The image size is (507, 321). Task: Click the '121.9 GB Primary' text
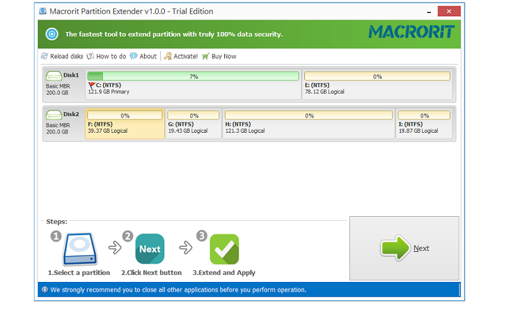click(109, 92)
